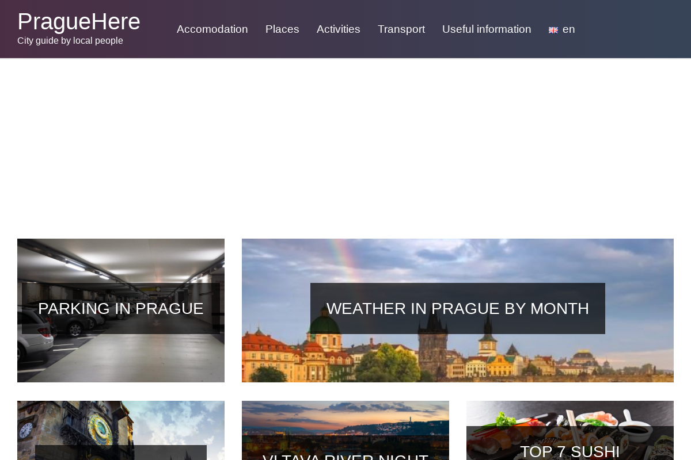Open the Places menu
691x460 pixels.
pos(282,29)
